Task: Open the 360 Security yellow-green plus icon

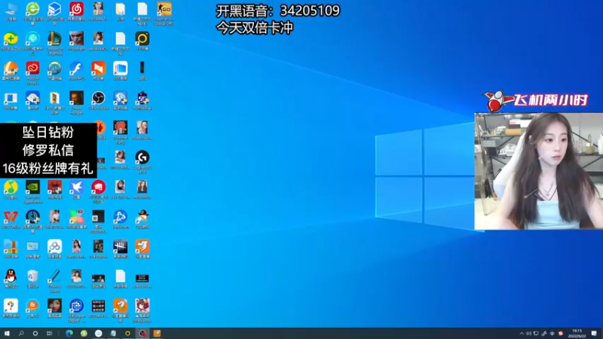Action: [x=11, y=38]
